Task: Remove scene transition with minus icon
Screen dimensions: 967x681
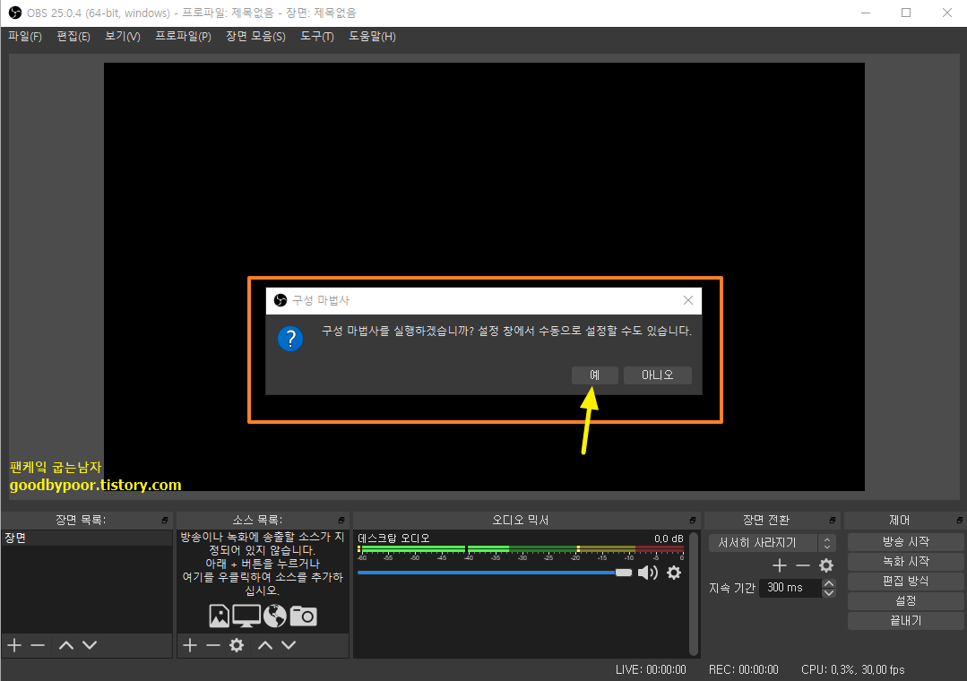Action: pyautogui.click(x=802, y=565)
